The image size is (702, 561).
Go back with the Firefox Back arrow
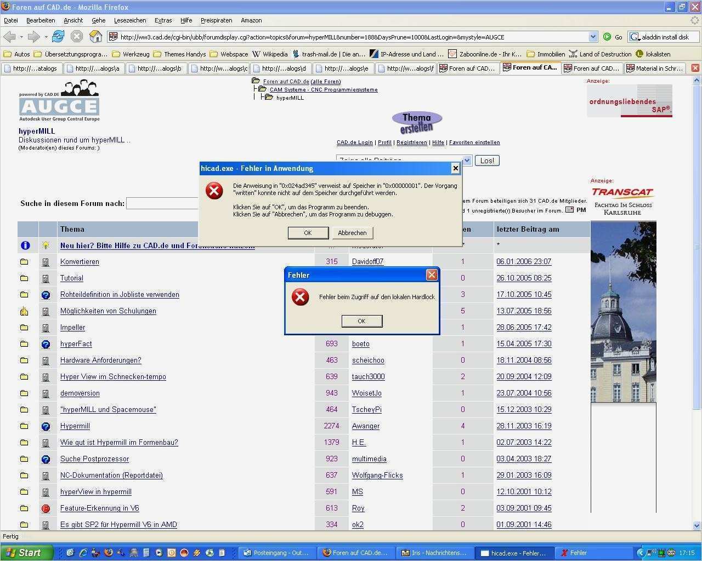pyautogui.click(x=9, y=37)
